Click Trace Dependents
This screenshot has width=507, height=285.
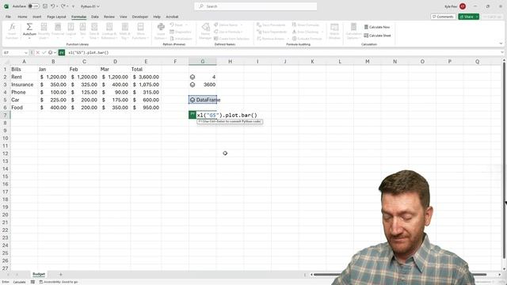(x=272, y=32)
